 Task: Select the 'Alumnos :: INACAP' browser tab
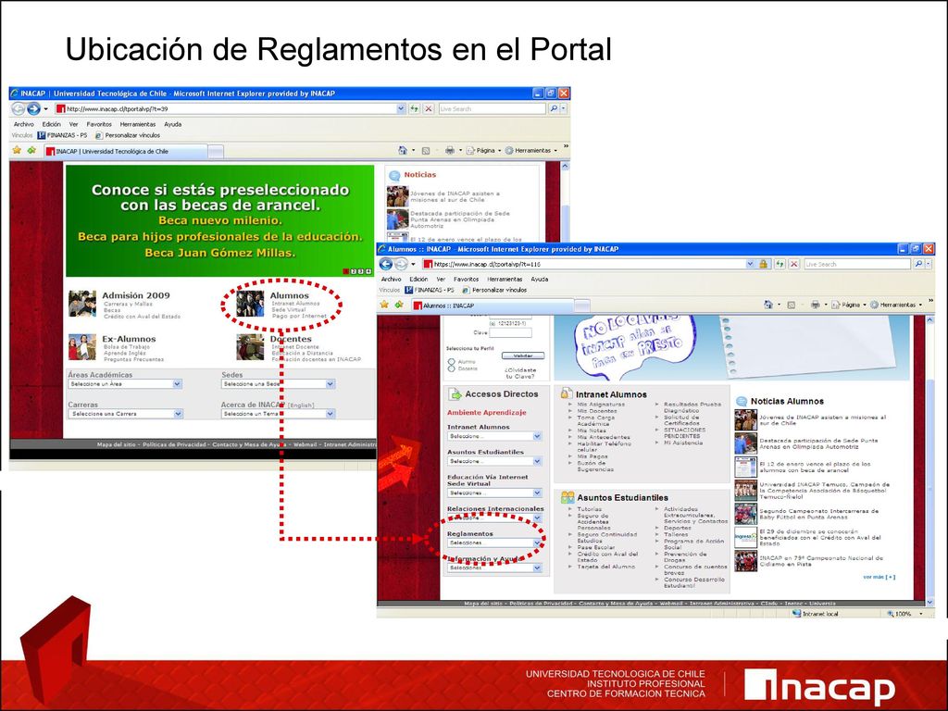pyautogui.click(x=493, y=306)
